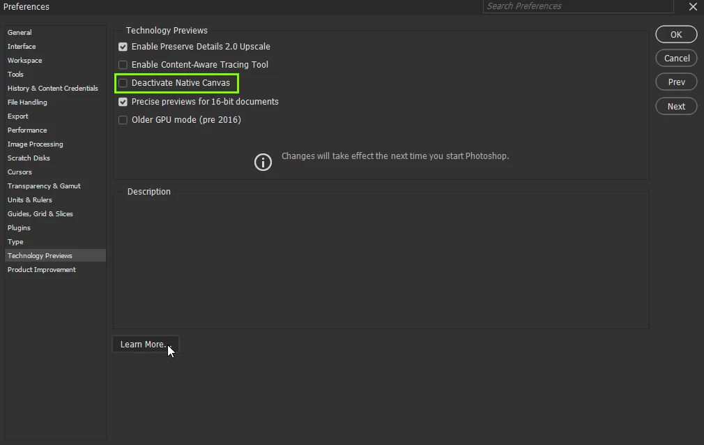
Task: Open Product Improvement settings
Action: tap(55, 269)
